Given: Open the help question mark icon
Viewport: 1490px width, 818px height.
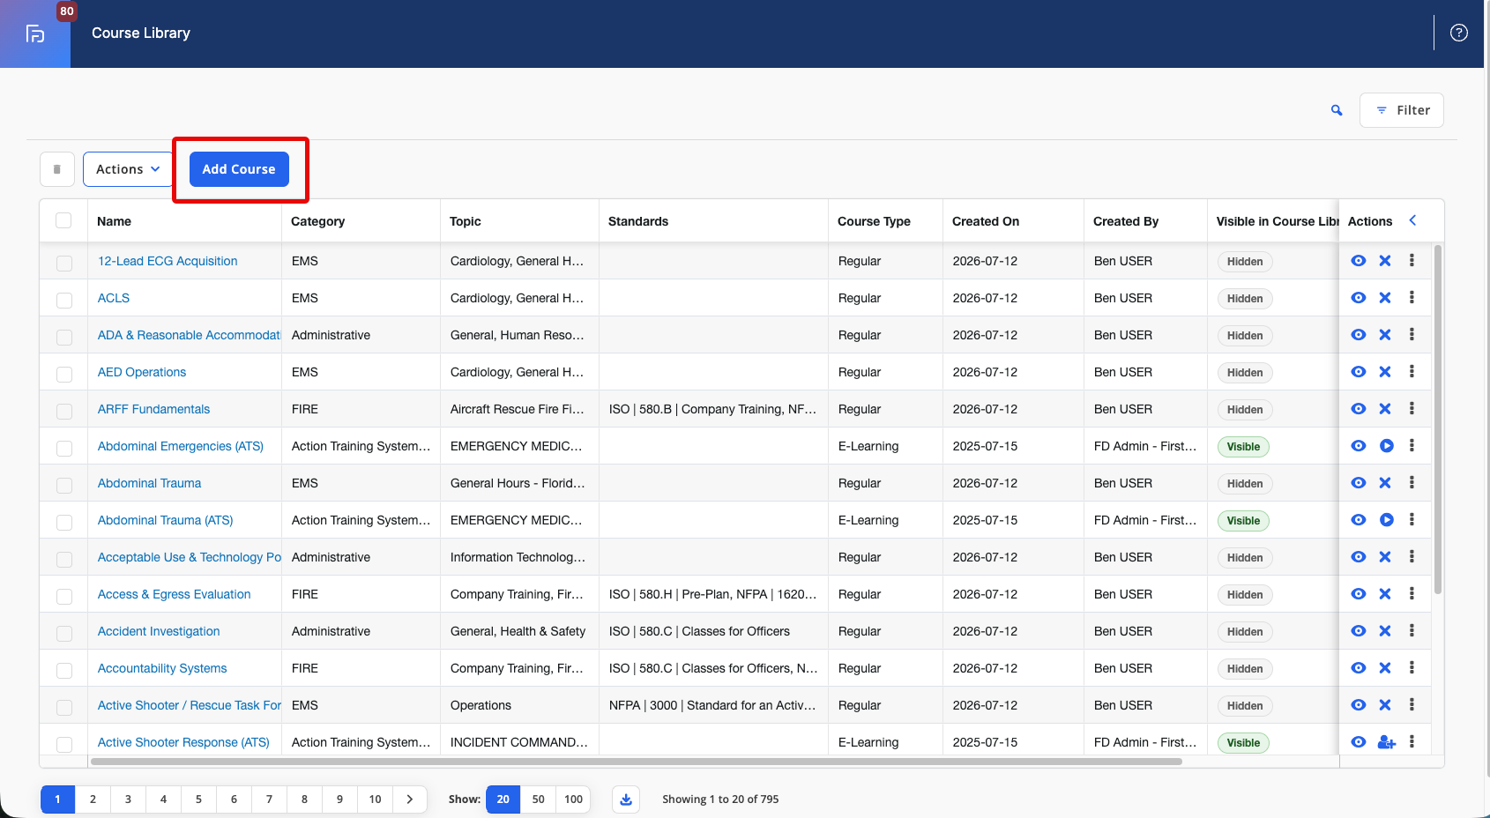Looking at the screenshot, I should point(1459,33).
